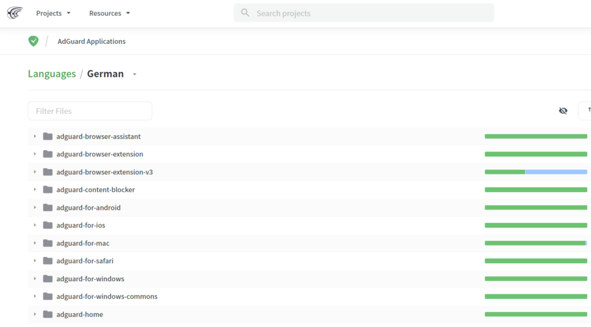Viewport: 591px width, 327px height.
Task: Open the adguard-for-safari folder name
Action: [x=85, y=261]
